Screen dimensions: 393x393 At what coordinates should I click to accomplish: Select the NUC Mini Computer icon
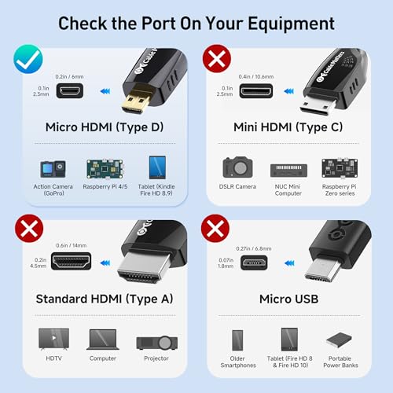pos(288,171)
